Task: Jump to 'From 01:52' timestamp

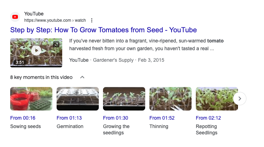Action: pos(162,118)
